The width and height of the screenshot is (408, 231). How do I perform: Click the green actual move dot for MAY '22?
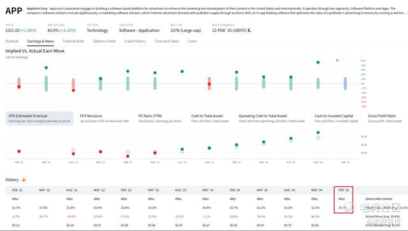[x=46, y=68]
